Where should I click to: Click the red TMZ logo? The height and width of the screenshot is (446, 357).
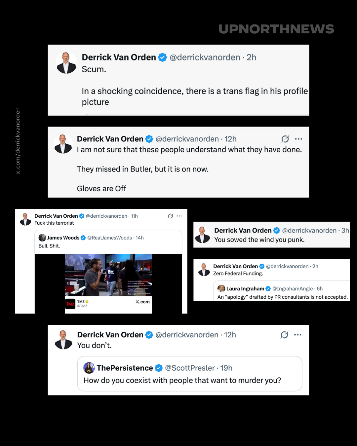[x=70, y=304]
